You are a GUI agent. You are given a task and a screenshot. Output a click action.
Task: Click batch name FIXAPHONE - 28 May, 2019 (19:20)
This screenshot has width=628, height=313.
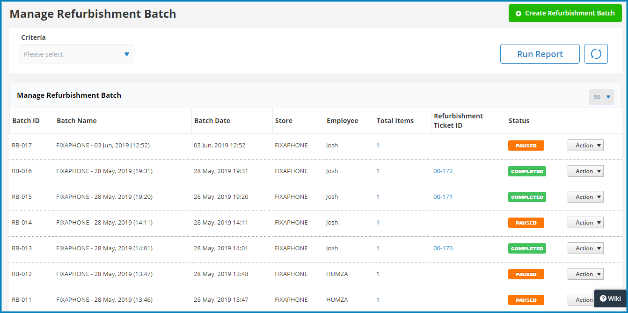[104, 197]
